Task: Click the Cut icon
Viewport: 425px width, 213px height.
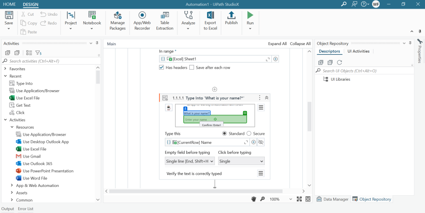Action: (x=23, y=14)
